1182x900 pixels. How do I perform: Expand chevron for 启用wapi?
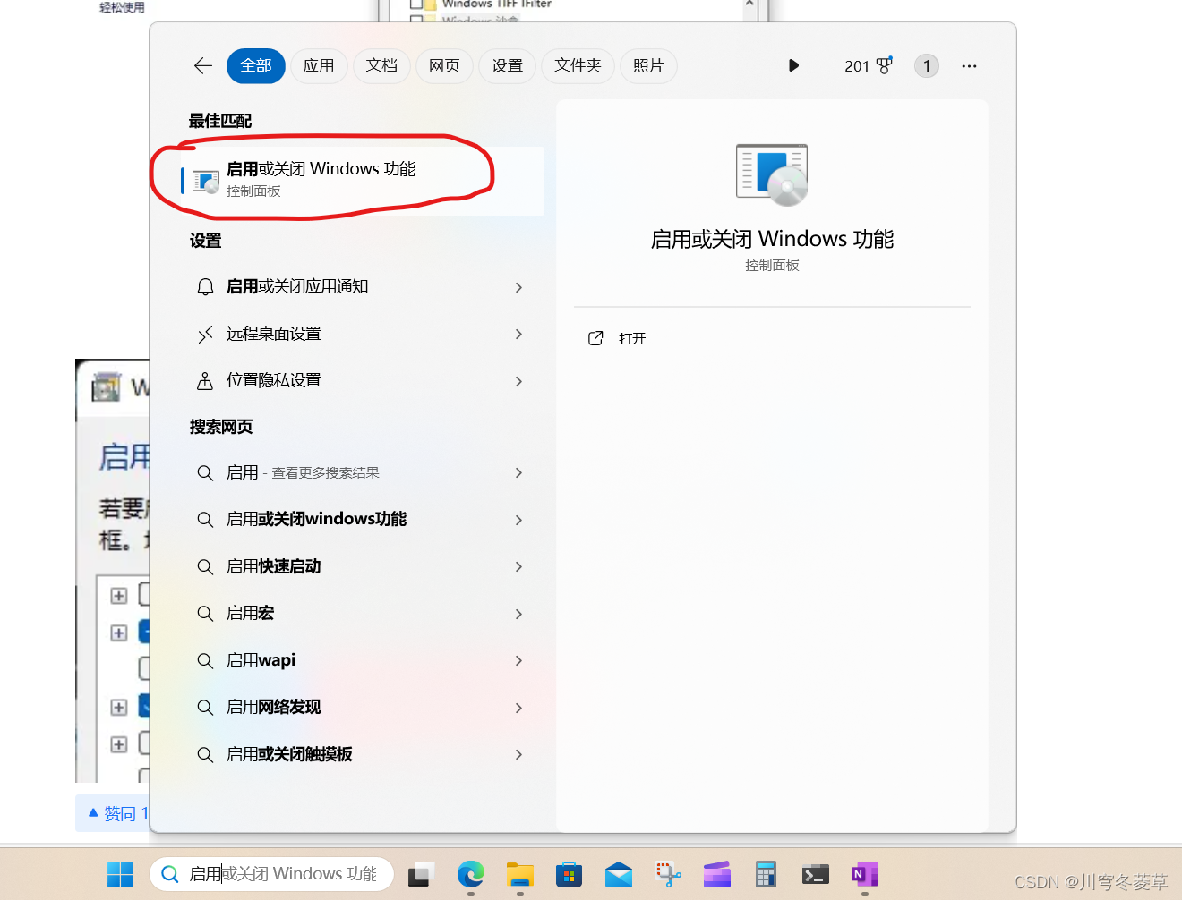[519, 660]
